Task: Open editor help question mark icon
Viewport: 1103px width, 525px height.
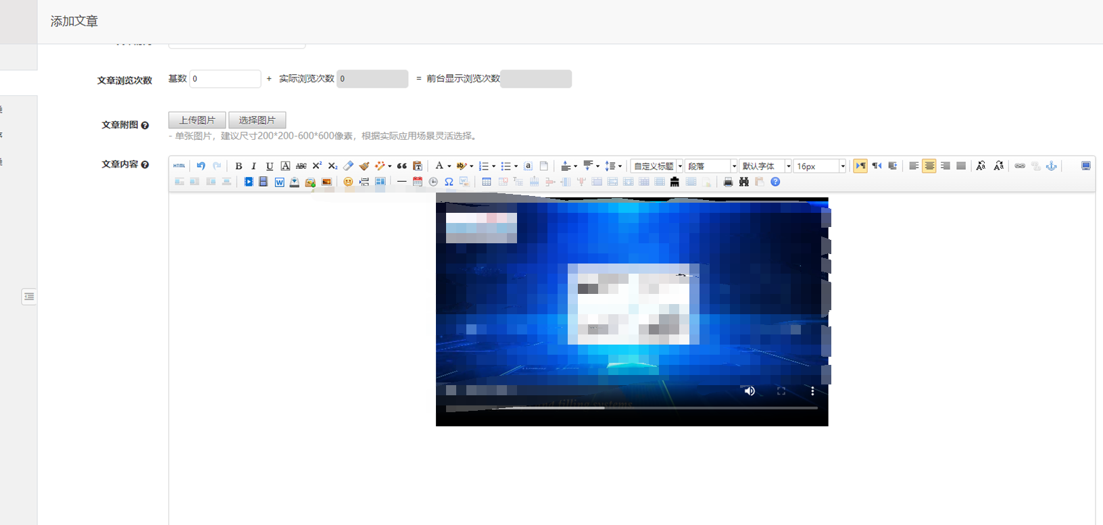Action: coord(775,182)
